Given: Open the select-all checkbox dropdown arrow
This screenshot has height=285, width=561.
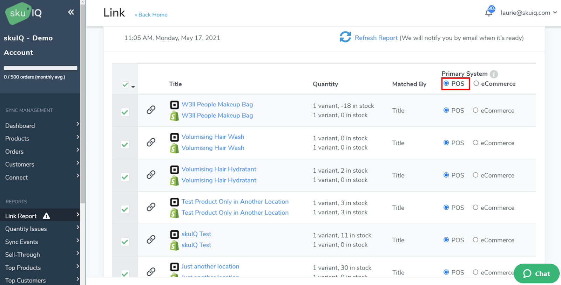Looking at the screenshot, I should click(x=133, y=86).
